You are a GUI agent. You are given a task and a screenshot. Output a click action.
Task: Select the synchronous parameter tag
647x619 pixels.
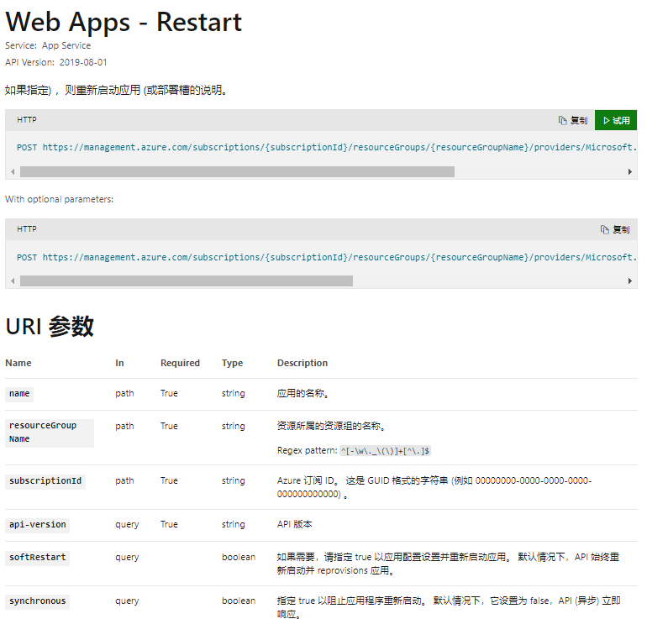pos(37,601)
